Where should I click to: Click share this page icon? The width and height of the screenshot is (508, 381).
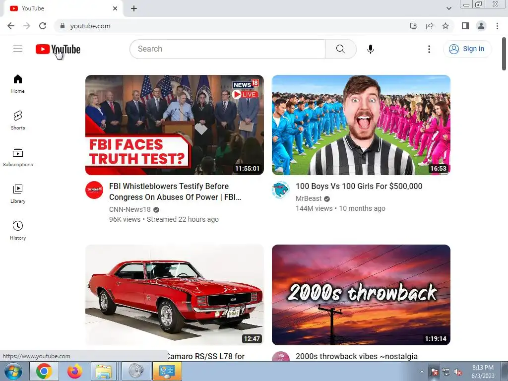click(x=430, y=26)
